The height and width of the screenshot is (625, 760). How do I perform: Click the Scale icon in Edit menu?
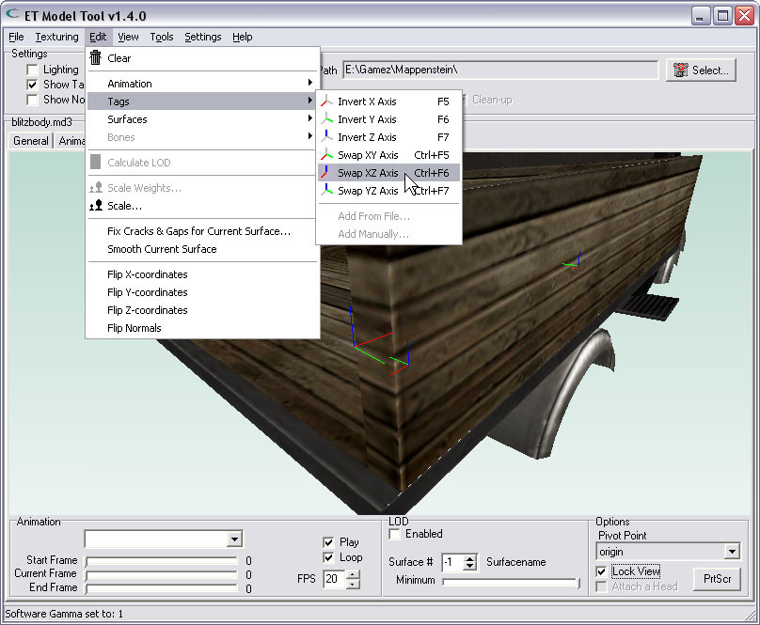[x=96, y=206]
